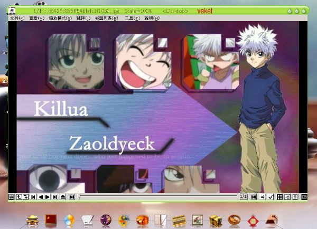
Task: Click the swap arrows toolbar icon
Action: tap(262, 197)
